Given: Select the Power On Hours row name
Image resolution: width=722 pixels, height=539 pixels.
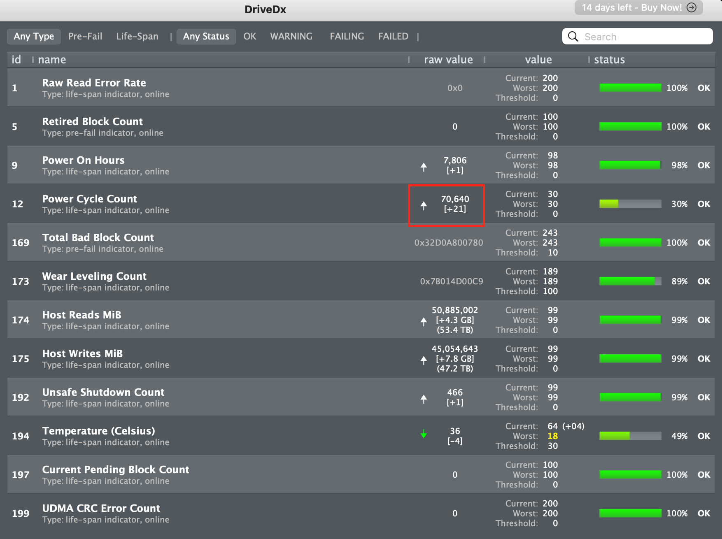Looking at the screenshot, I should pos(83,160).
